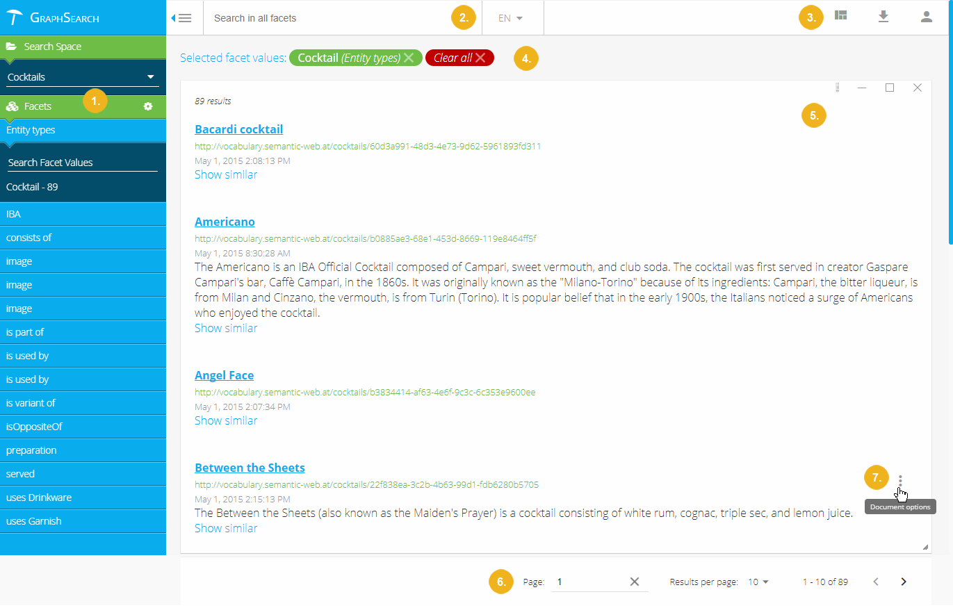Expand the is variant of facet
Image resolution: width=953 pixels, height=608 pixels.
tap(83, 403)
